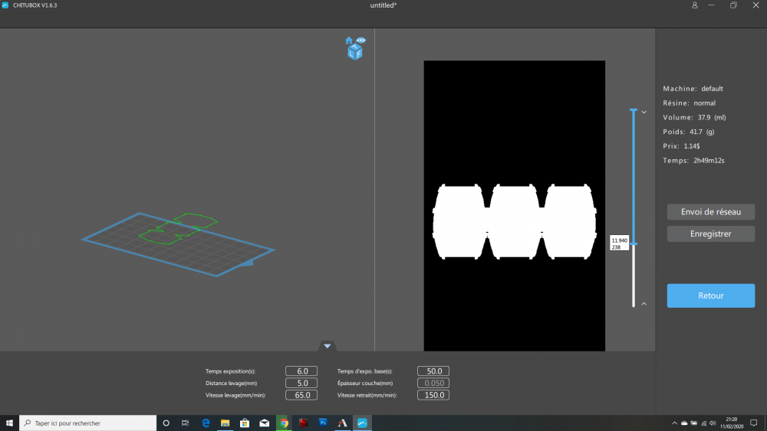Click the Taper ici pour rechercher search box
Viewport: 767px width, 431px height.
pyautogui.click(x=88, y=423)
